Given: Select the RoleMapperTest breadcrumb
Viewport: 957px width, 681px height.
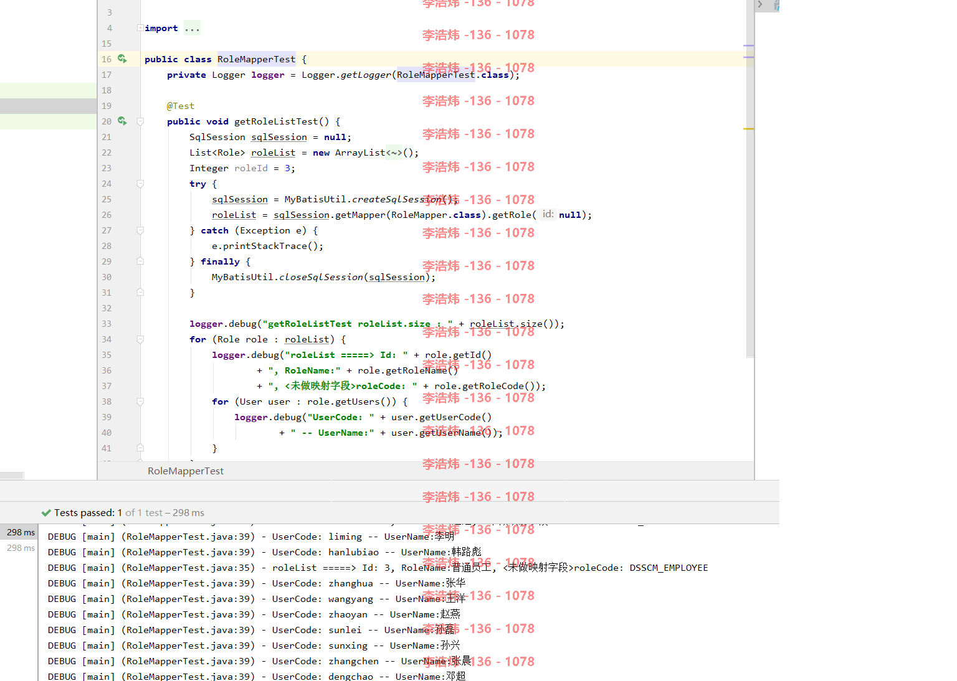Looking at the screenshot, I should pyautogui.click(x=186, y=471).
